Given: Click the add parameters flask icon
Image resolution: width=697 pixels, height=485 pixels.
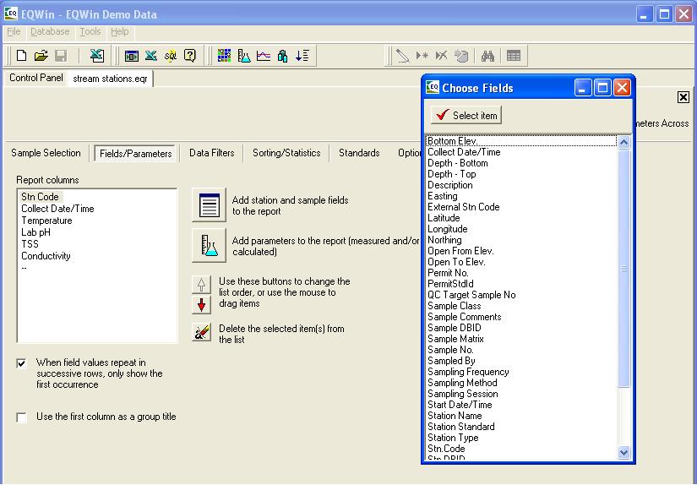Looking at the screenshot, I should [209, 245].
